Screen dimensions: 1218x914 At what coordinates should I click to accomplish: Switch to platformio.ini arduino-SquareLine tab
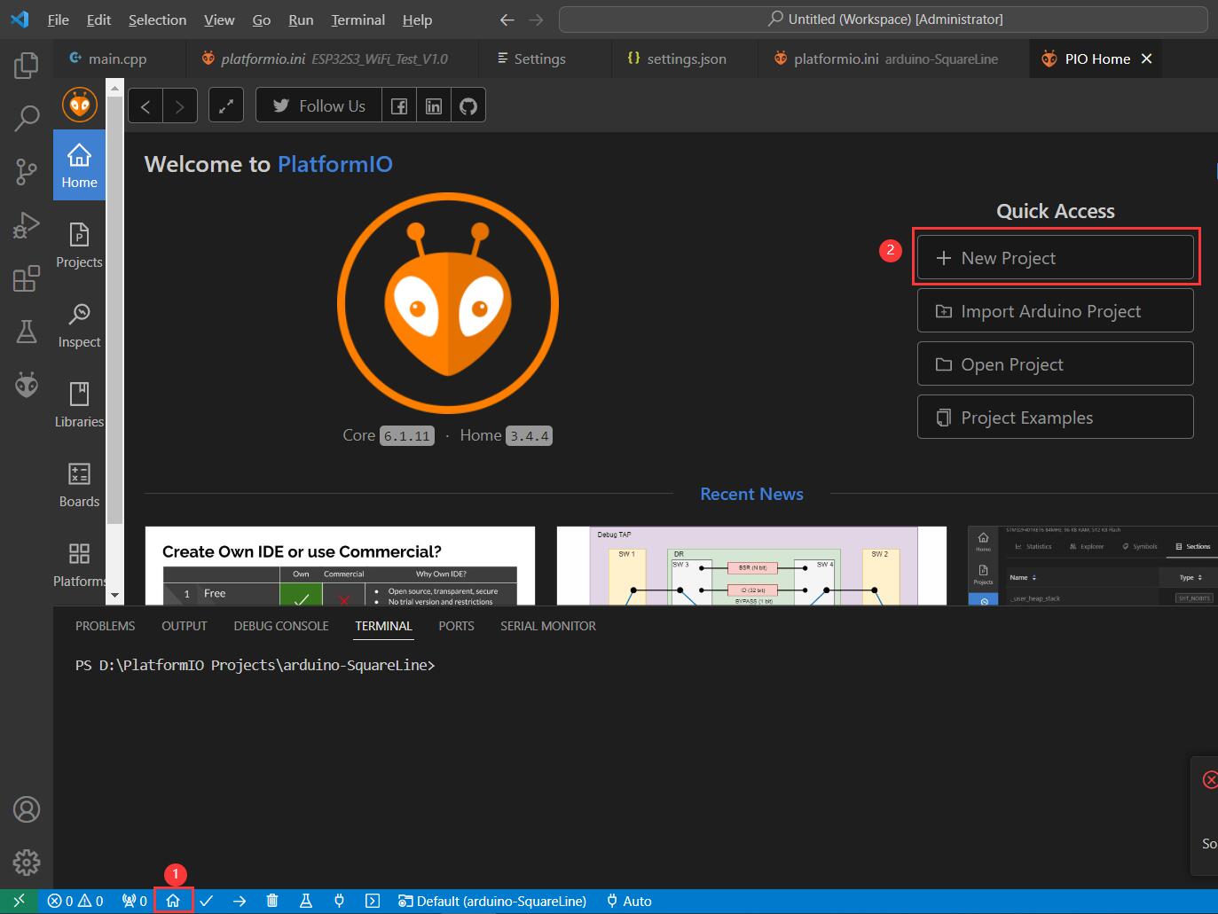[894, 59]
